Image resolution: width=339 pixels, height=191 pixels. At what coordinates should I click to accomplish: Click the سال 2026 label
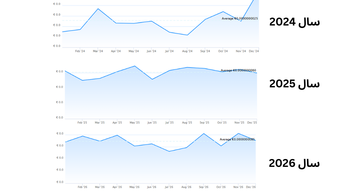(x=294, y=163)
